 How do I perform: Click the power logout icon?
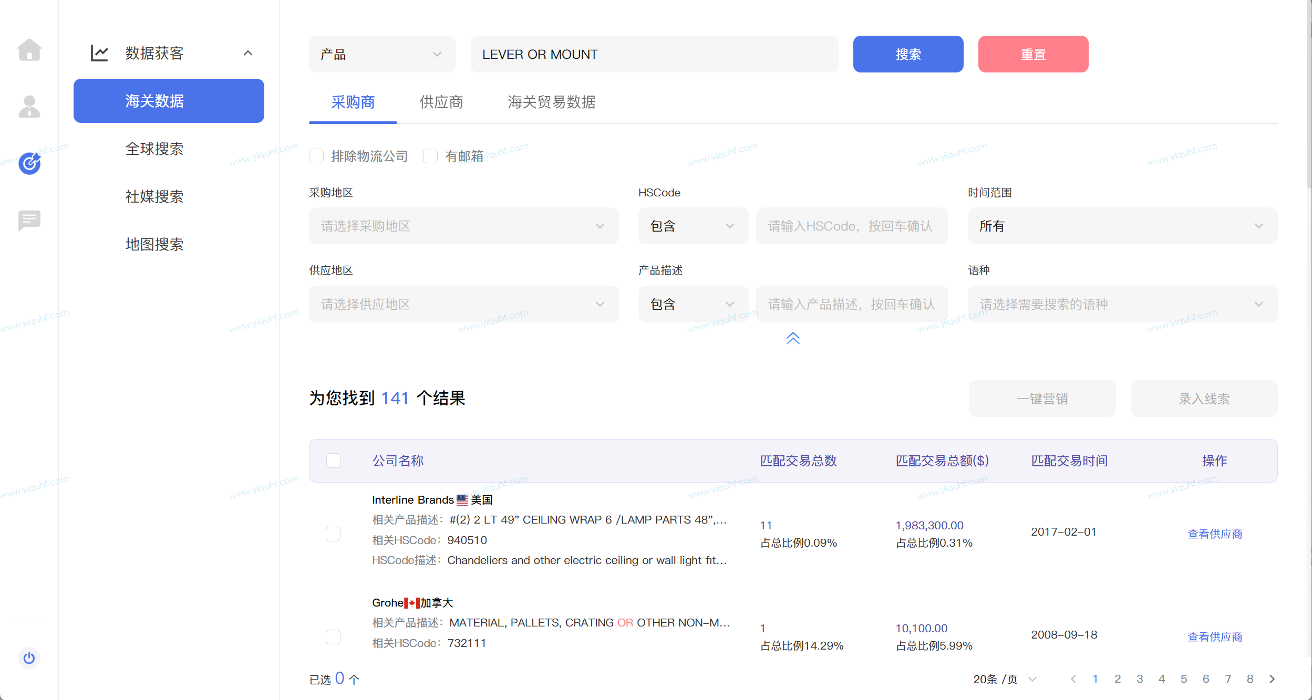(29, 658)
